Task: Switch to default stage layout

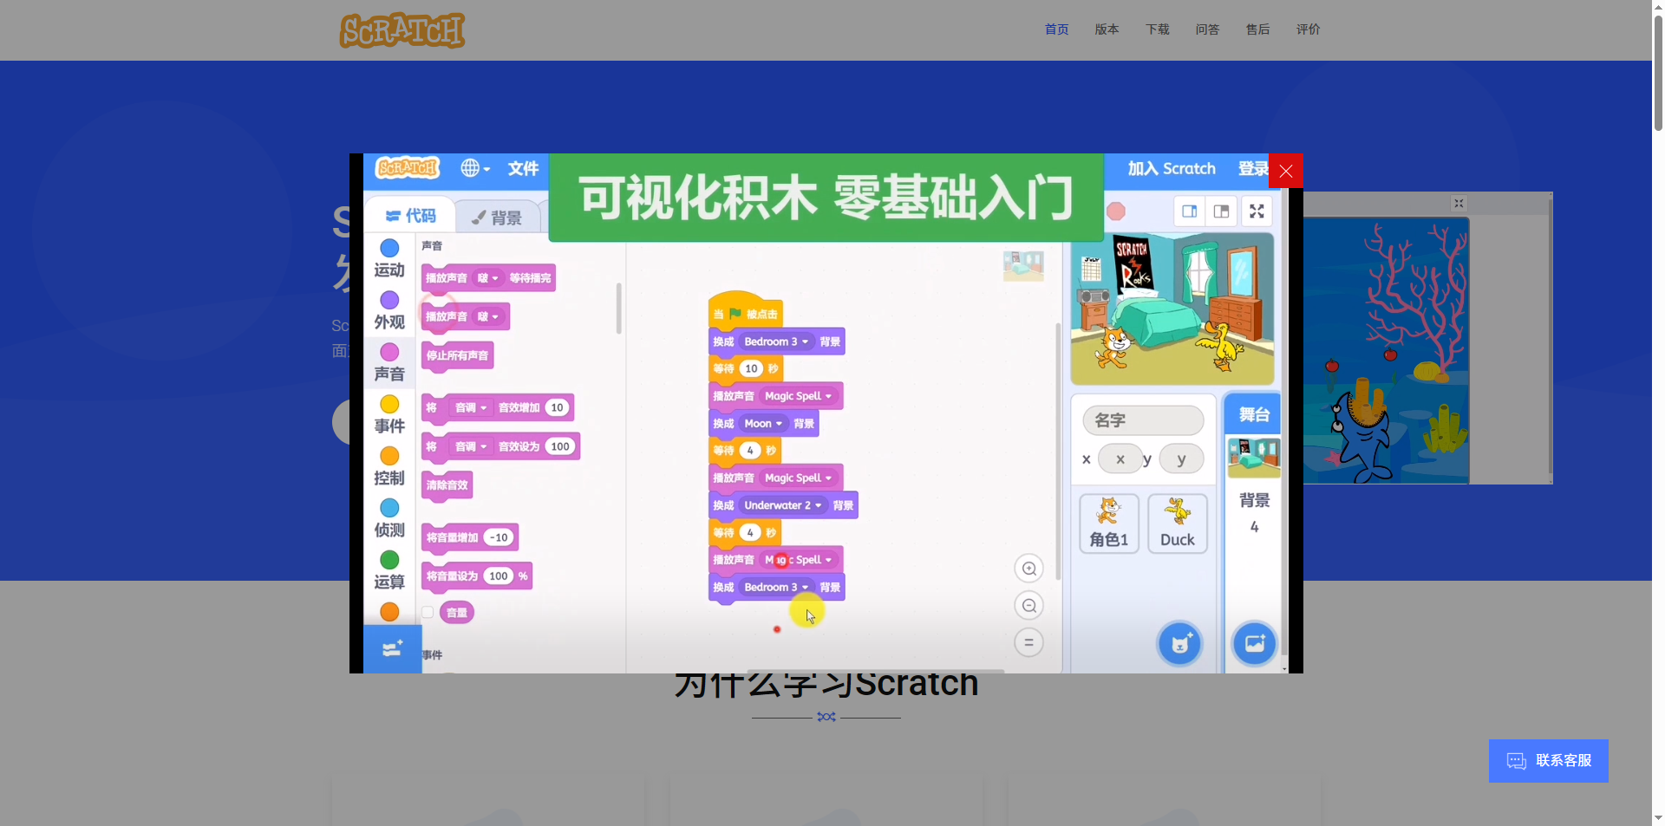Action: 1222,211
